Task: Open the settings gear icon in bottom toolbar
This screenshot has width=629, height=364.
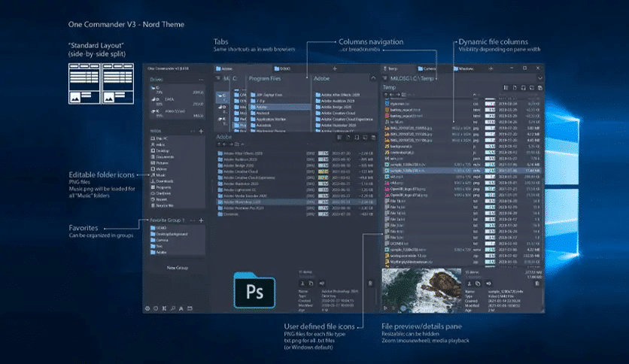Action: [147, 308]
